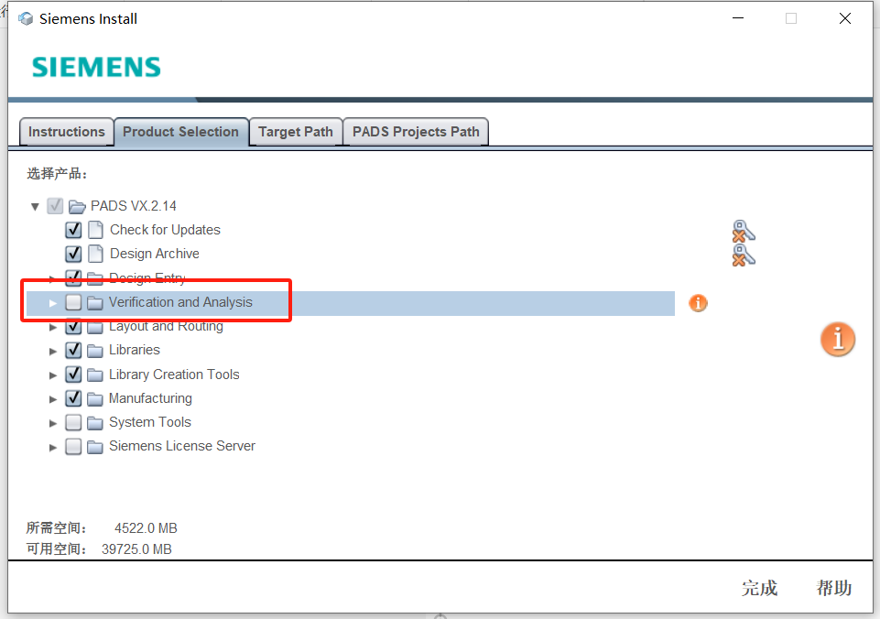The height and width of the screenshot is (619, 880).
Task: Click the Verification and Analysis folder icon
Action: [95, 303]
